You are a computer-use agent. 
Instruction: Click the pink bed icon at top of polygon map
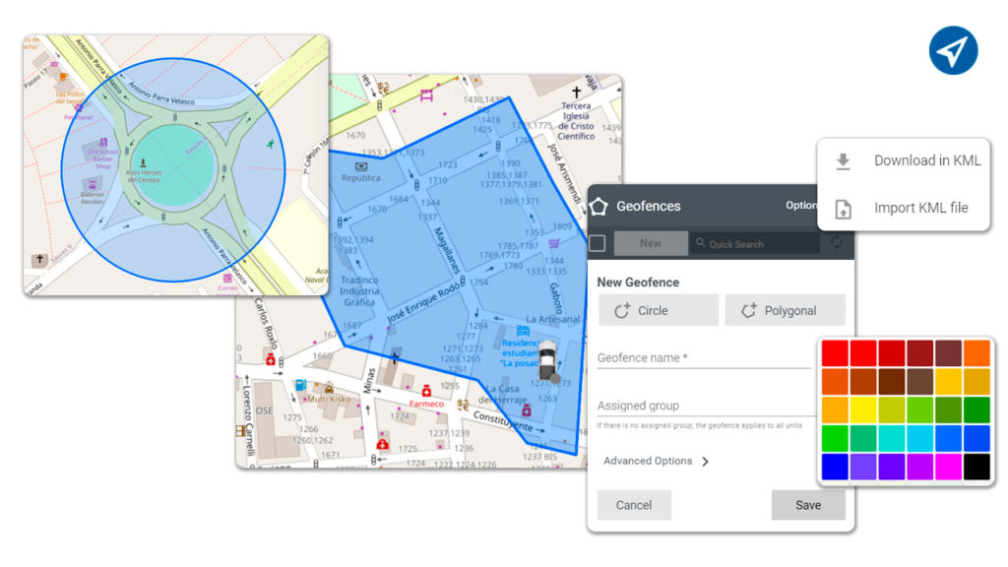point(426,95)
